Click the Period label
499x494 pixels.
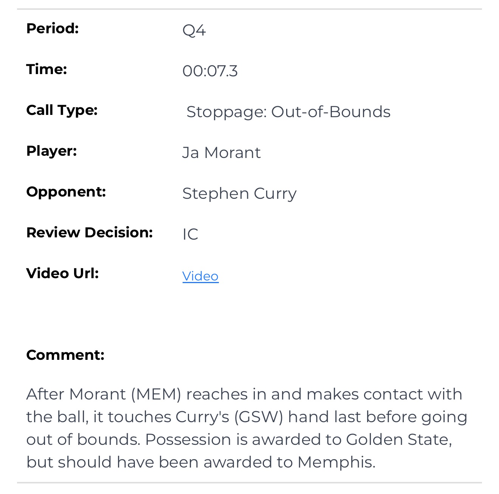[x=53, y=29]
